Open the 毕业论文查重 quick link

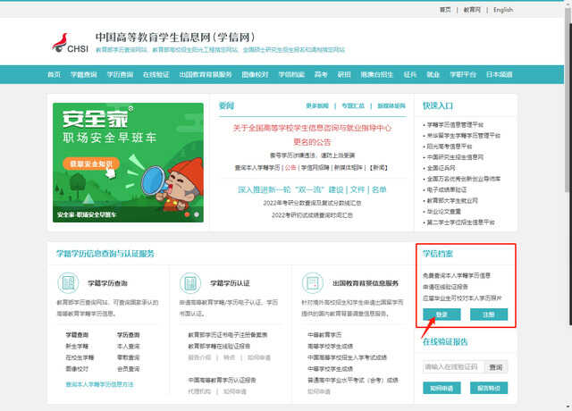pyautogui.click(x=444, y=212)
